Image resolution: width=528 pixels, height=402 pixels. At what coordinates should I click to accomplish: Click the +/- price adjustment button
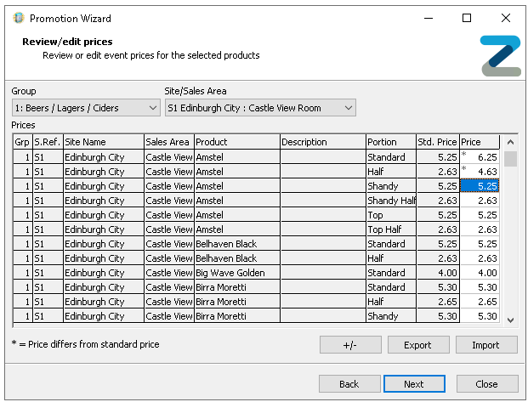click(x=350, y=345)
